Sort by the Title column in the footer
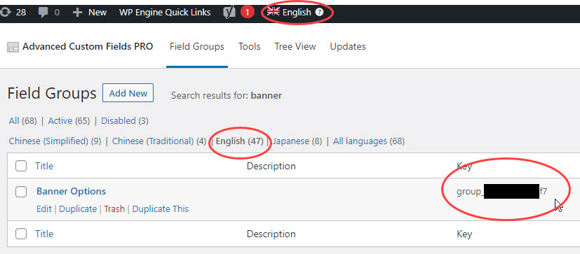580x254 pixels. 44,234
